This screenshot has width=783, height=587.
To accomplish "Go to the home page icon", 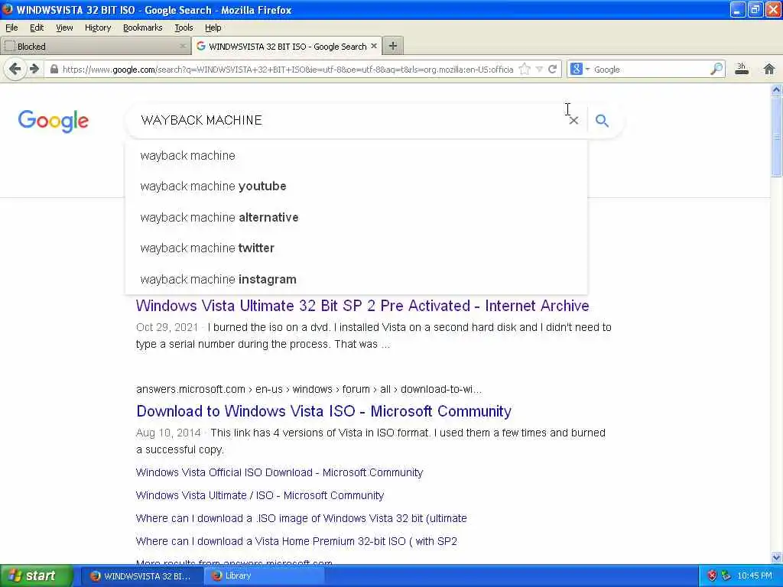I will 769,70.
